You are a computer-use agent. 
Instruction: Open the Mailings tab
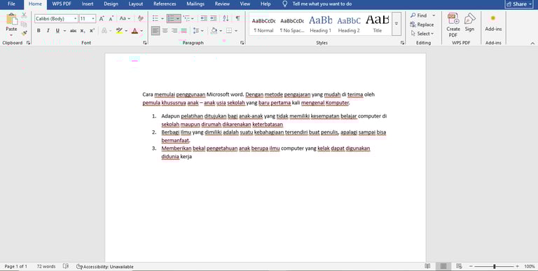tap(195, 4)
